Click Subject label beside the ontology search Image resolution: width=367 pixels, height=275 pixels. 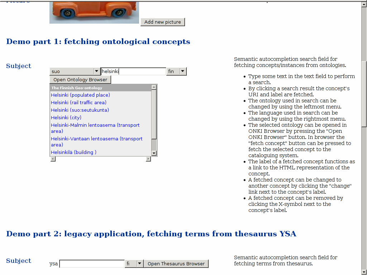coord(19,66)
